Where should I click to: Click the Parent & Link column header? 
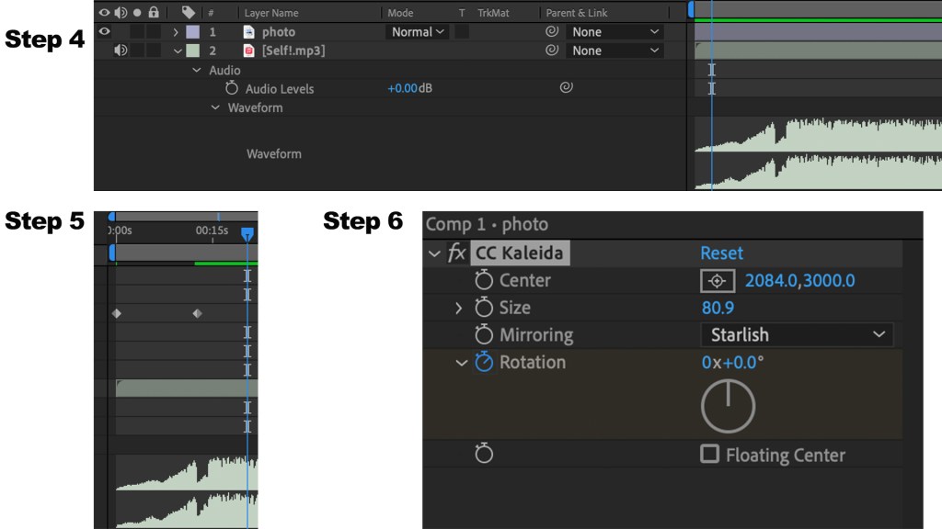[578, 13]
